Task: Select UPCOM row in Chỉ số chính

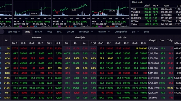Action: 156,21
